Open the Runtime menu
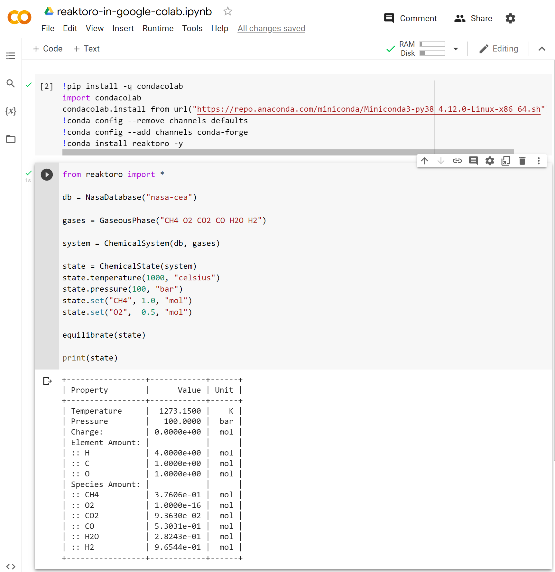The image size is (555, 572). pyautogui.click(x=158, y=28)
